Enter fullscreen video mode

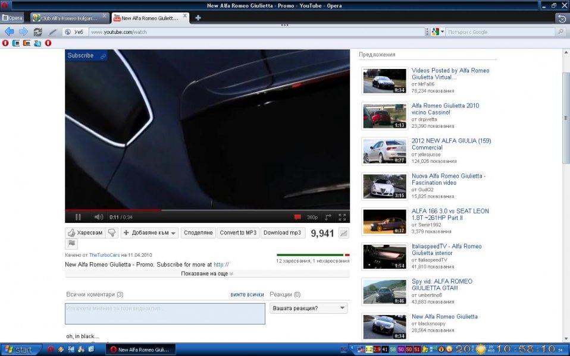click(342, 218)
